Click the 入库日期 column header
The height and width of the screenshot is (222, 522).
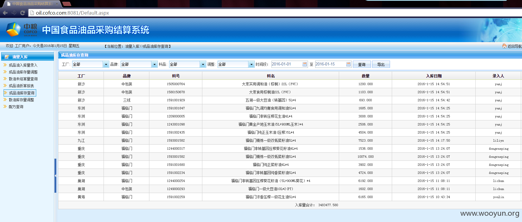point(434,76)
